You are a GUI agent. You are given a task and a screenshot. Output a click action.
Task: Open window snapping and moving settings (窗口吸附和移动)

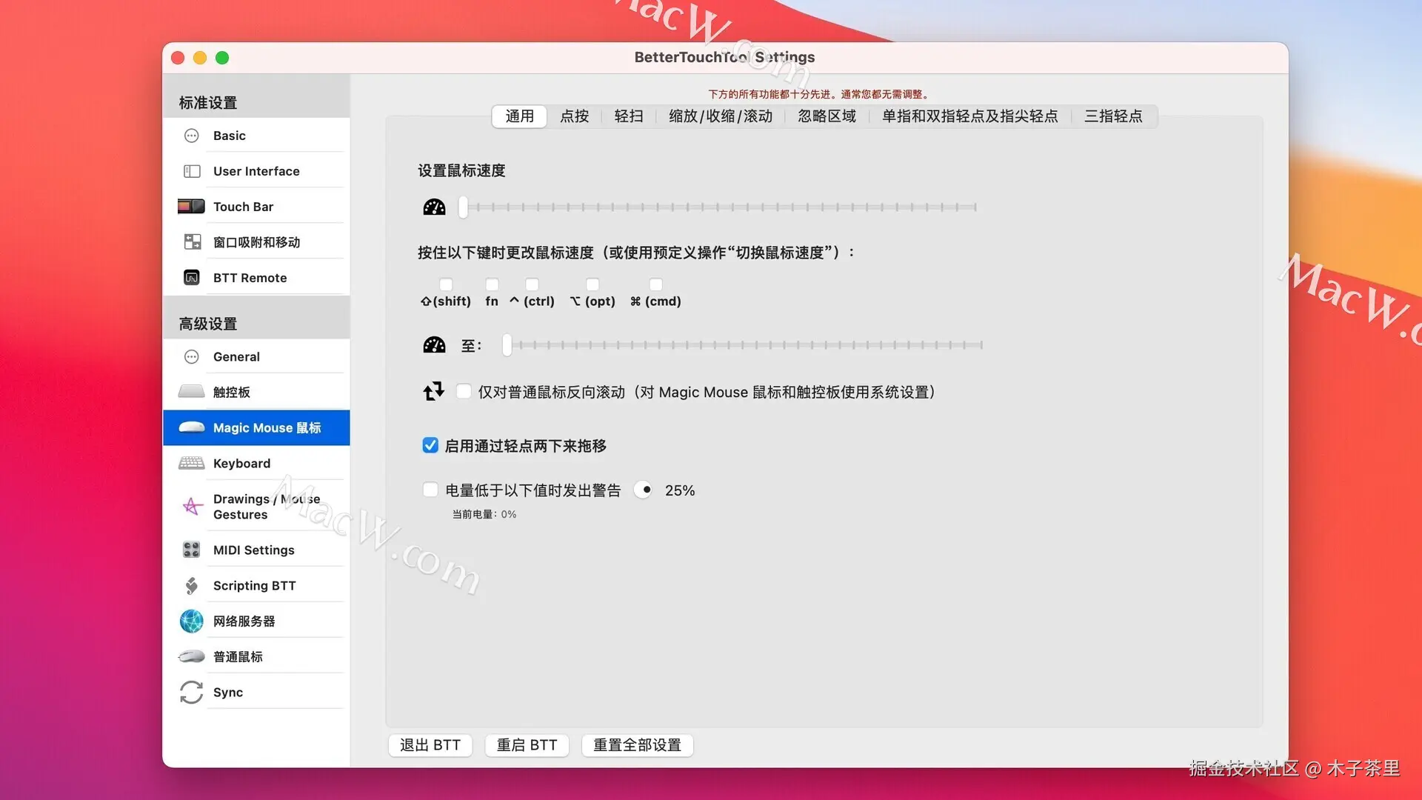(256, 242)
